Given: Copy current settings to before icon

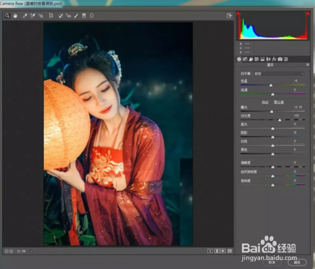Looking at the screenshot, I should coord(223,251).
